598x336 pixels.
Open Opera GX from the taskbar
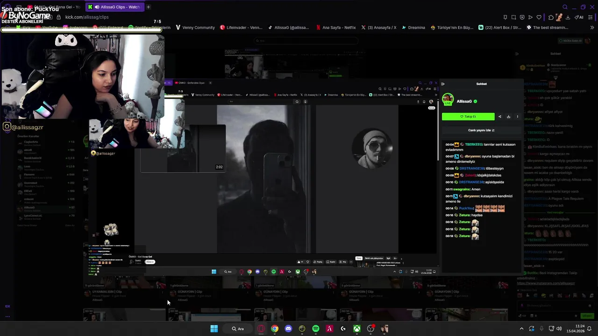tap(261, 329)
